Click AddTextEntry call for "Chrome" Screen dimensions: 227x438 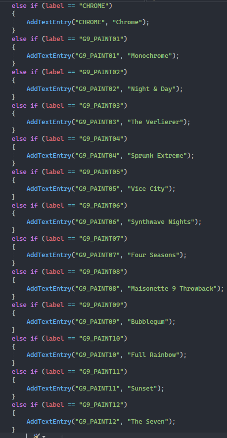pos(49,22)
